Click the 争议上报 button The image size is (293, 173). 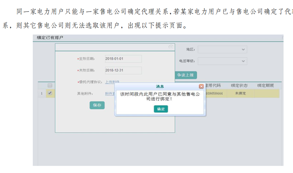pos(186,75)
